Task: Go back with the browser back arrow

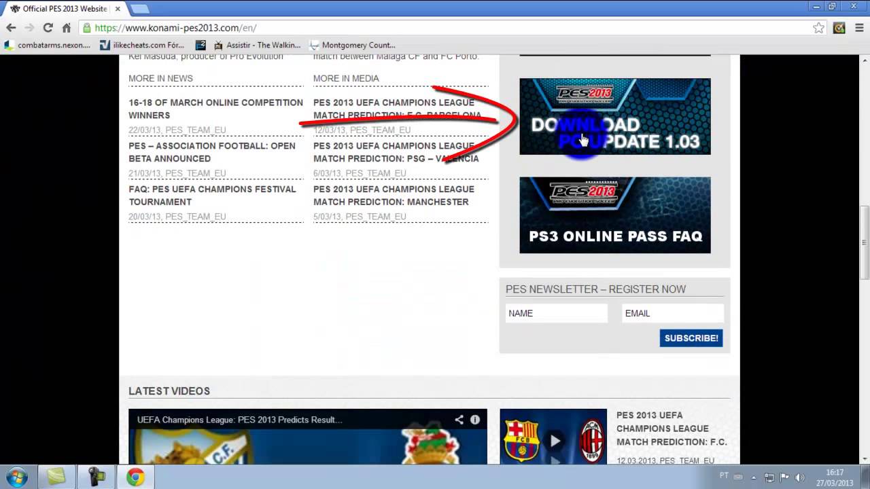Action: (11, 28)
